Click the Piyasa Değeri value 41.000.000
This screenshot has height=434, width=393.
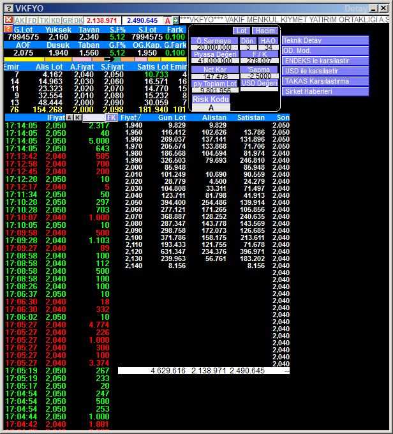215,61
